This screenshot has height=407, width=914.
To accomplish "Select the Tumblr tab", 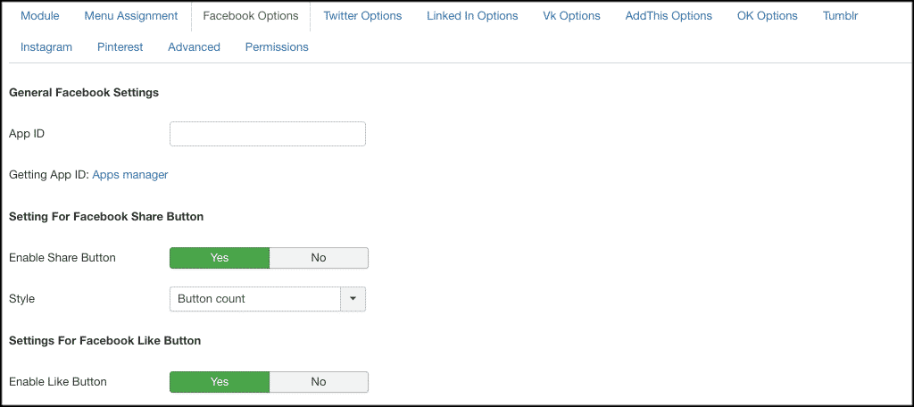I will [x=840, y=16].
